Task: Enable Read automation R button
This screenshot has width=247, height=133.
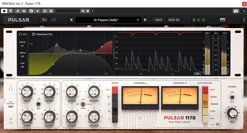Action: [18, 11]
